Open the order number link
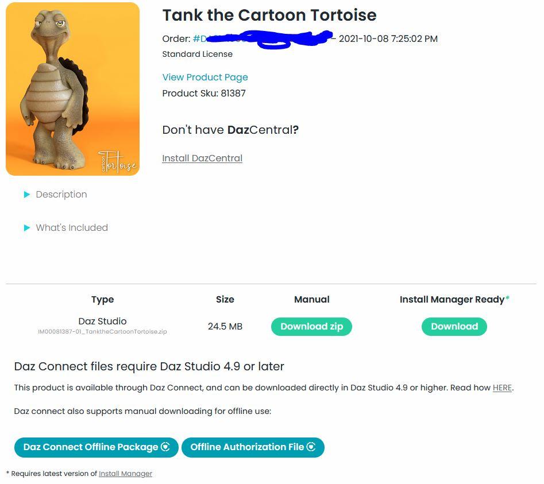This screenshot has width=544, height=484. pyautogui.click(x=199, y=39)
